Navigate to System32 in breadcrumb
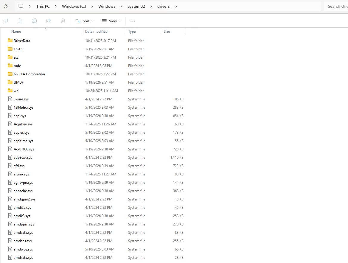 136,6
